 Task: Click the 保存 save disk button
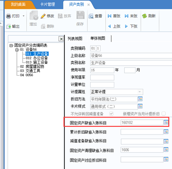[80, 19]
